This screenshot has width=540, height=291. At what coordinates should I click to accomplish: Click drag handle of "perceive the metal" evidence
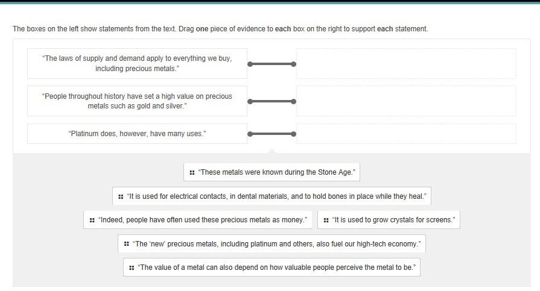tap(132, 268)
